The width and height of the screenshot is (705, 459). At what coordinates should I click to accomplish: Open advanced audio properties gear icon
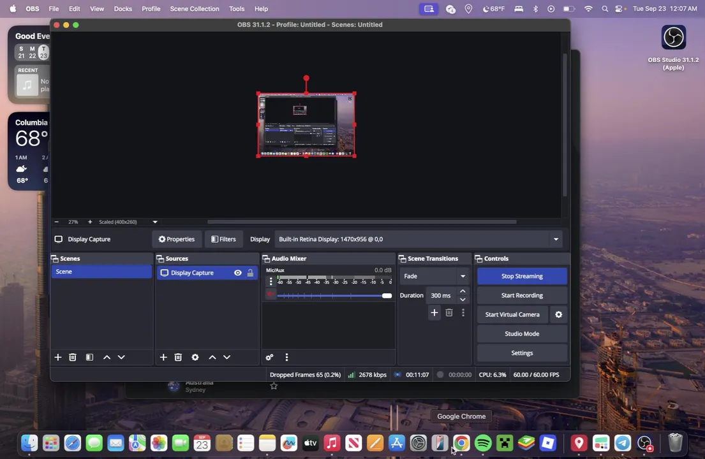(x=269, y=357)
